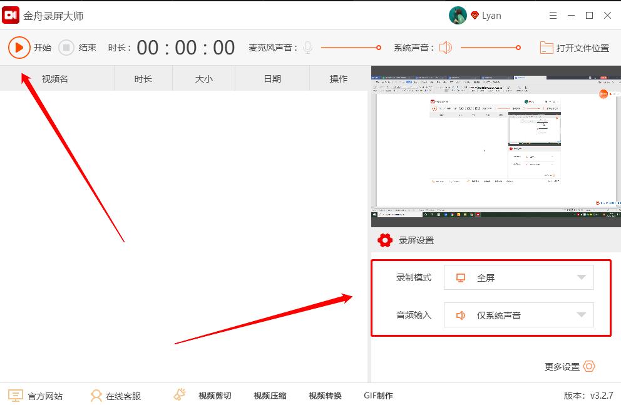Click the orange start recording play icon
This screenshot has width=621, height=405.
19,48
